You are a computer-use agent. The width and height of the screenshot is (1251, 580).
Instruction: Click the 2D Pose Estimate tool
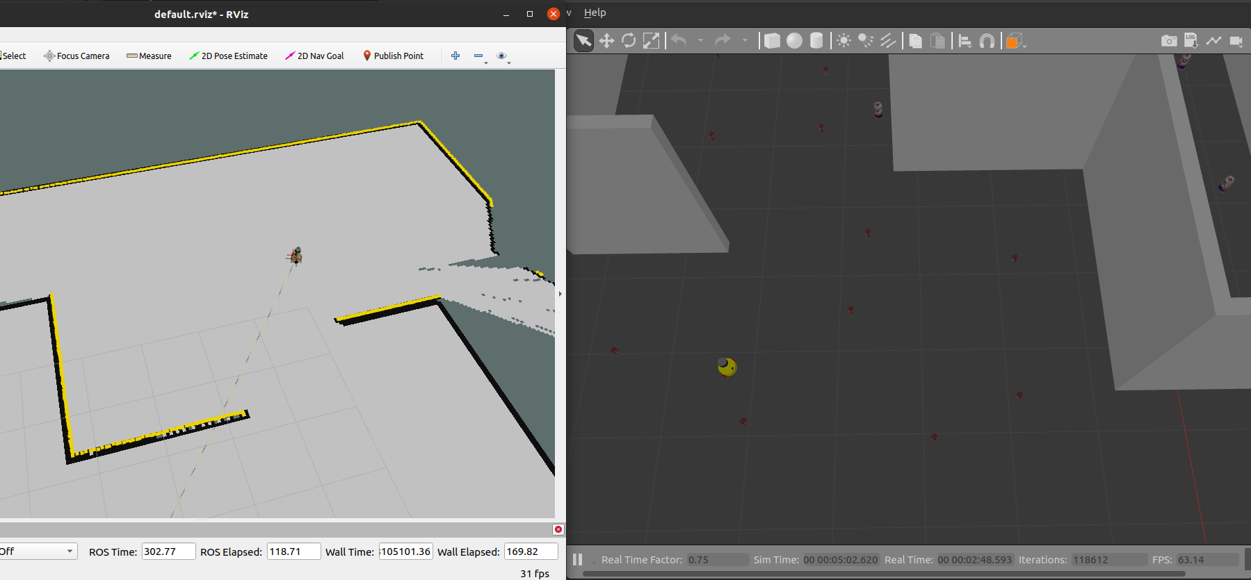point(228,56)
